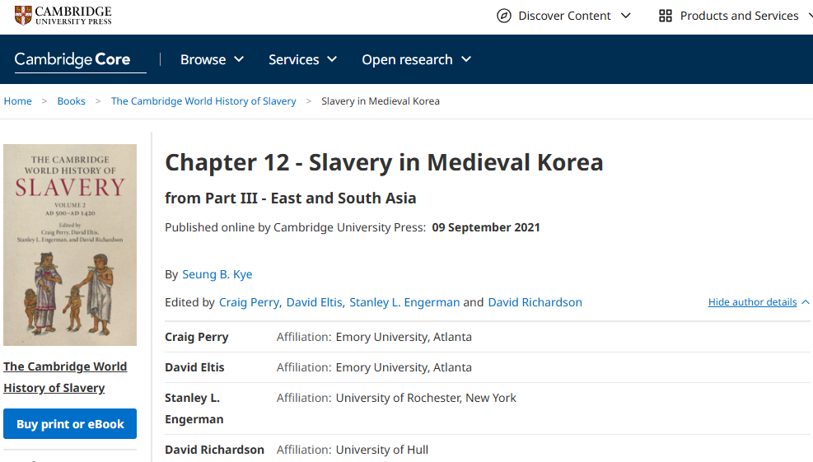Click the Buy print or eBook button
813x462 pixels.
(x=70, y=423)
